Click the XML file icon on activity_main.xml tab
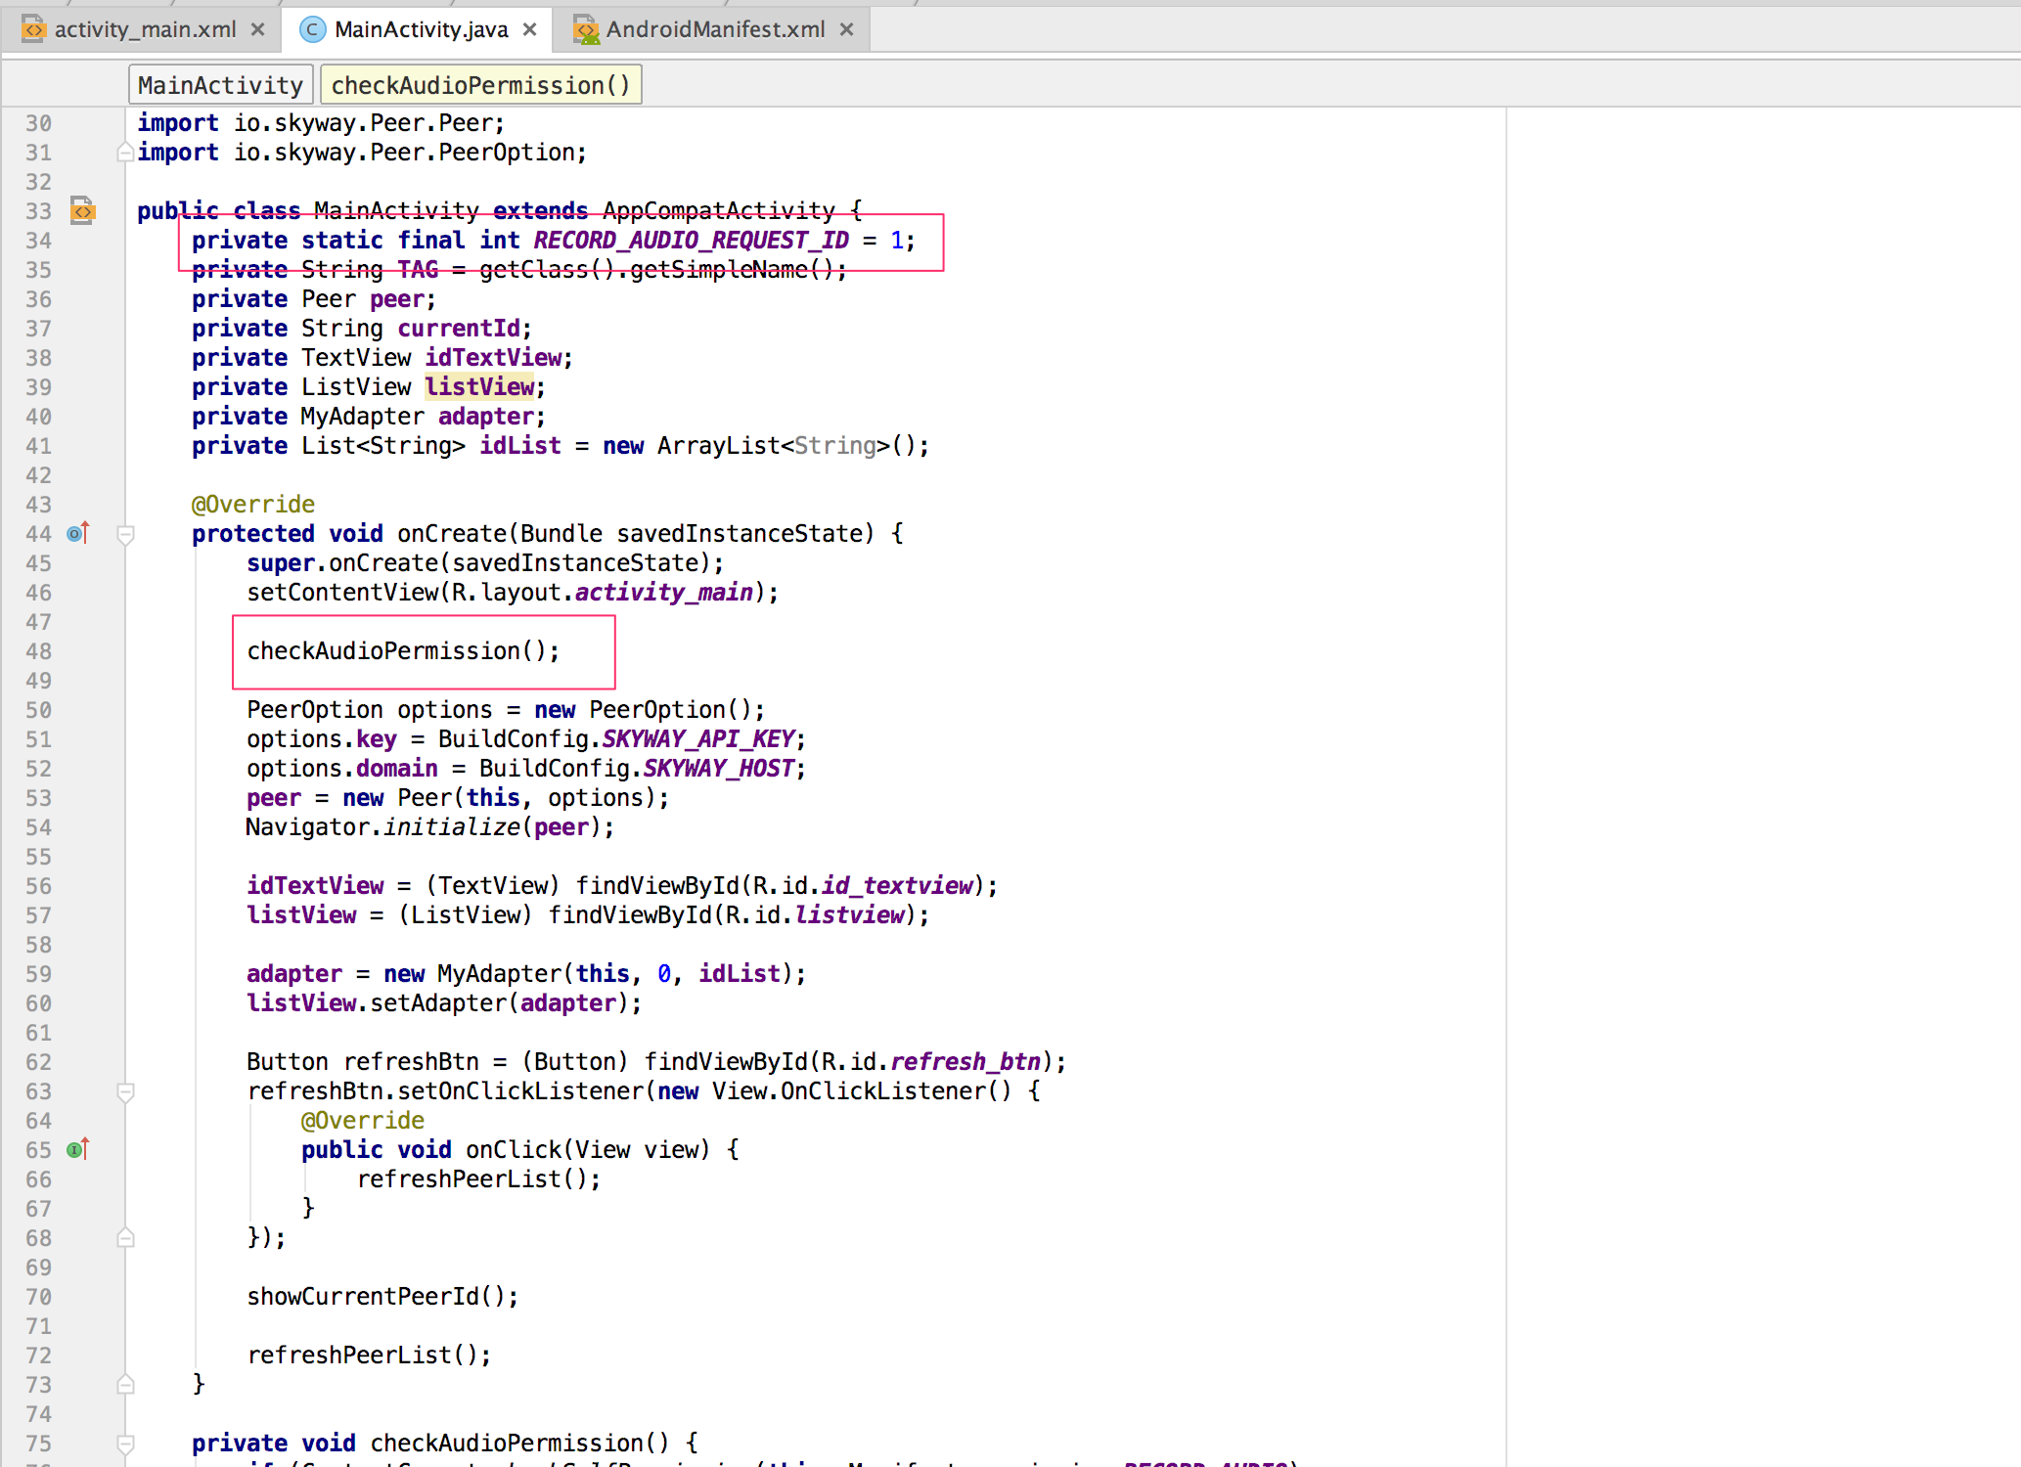2021x1467 pixels. tap(34, 28)
